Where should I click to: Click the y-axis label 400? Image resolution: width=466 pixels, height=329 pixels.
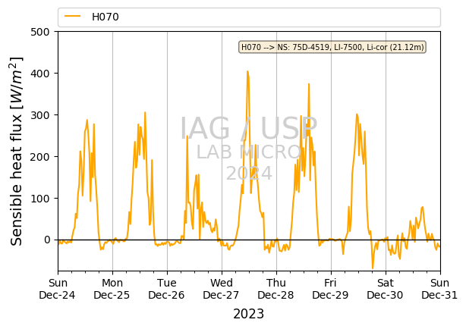click(x=40, y=74)
